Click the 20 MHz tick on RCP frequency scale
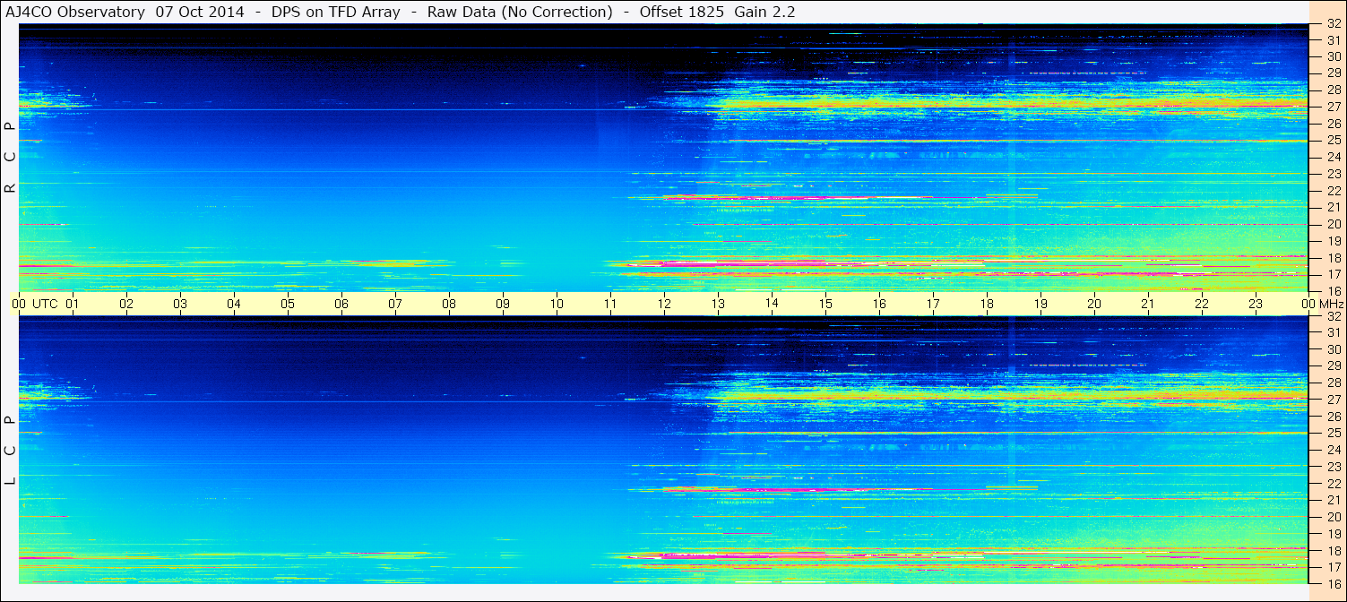 (x=1333, y=224)
